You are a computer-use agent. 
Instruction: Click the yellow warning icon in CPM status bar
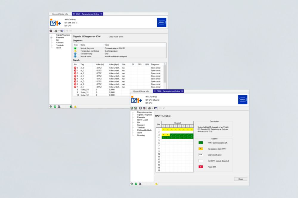[x=156, y=184]
